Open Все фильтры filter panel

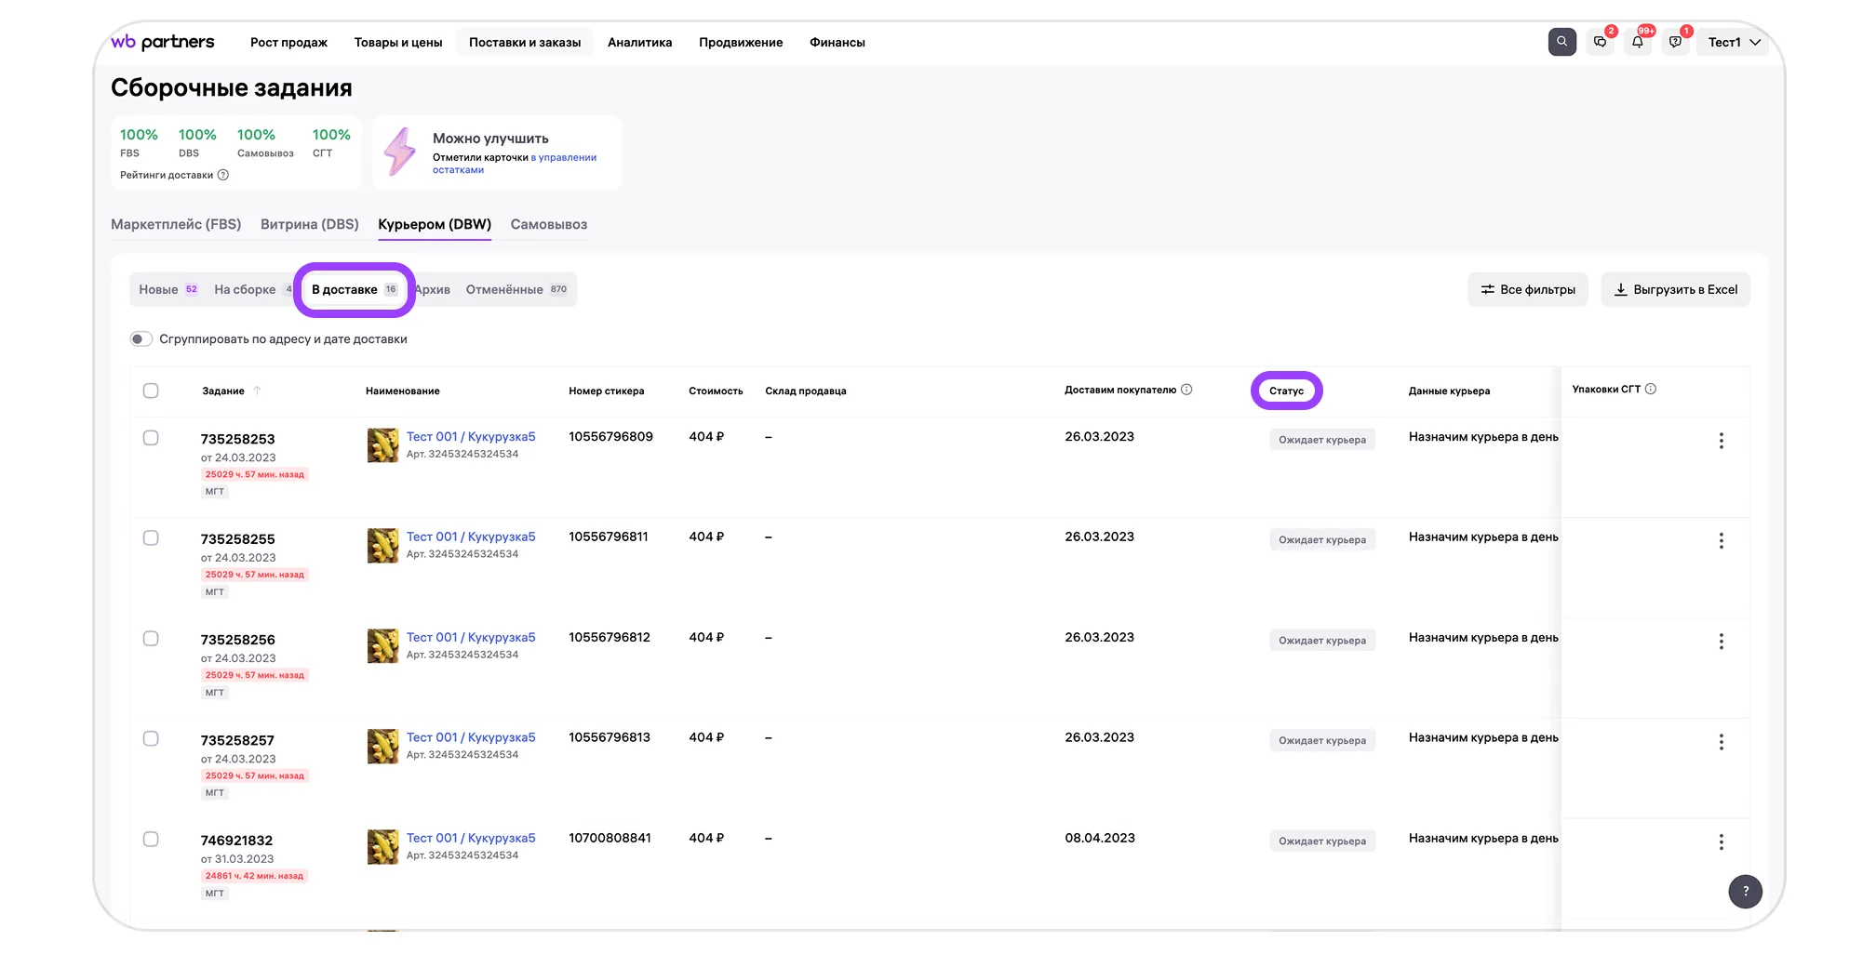tap(1527, 289)
